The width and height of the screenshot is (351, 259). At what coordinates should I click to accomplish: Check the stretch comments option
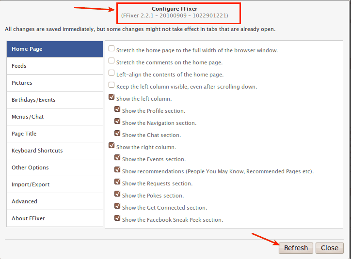click(x=112, y=61)
